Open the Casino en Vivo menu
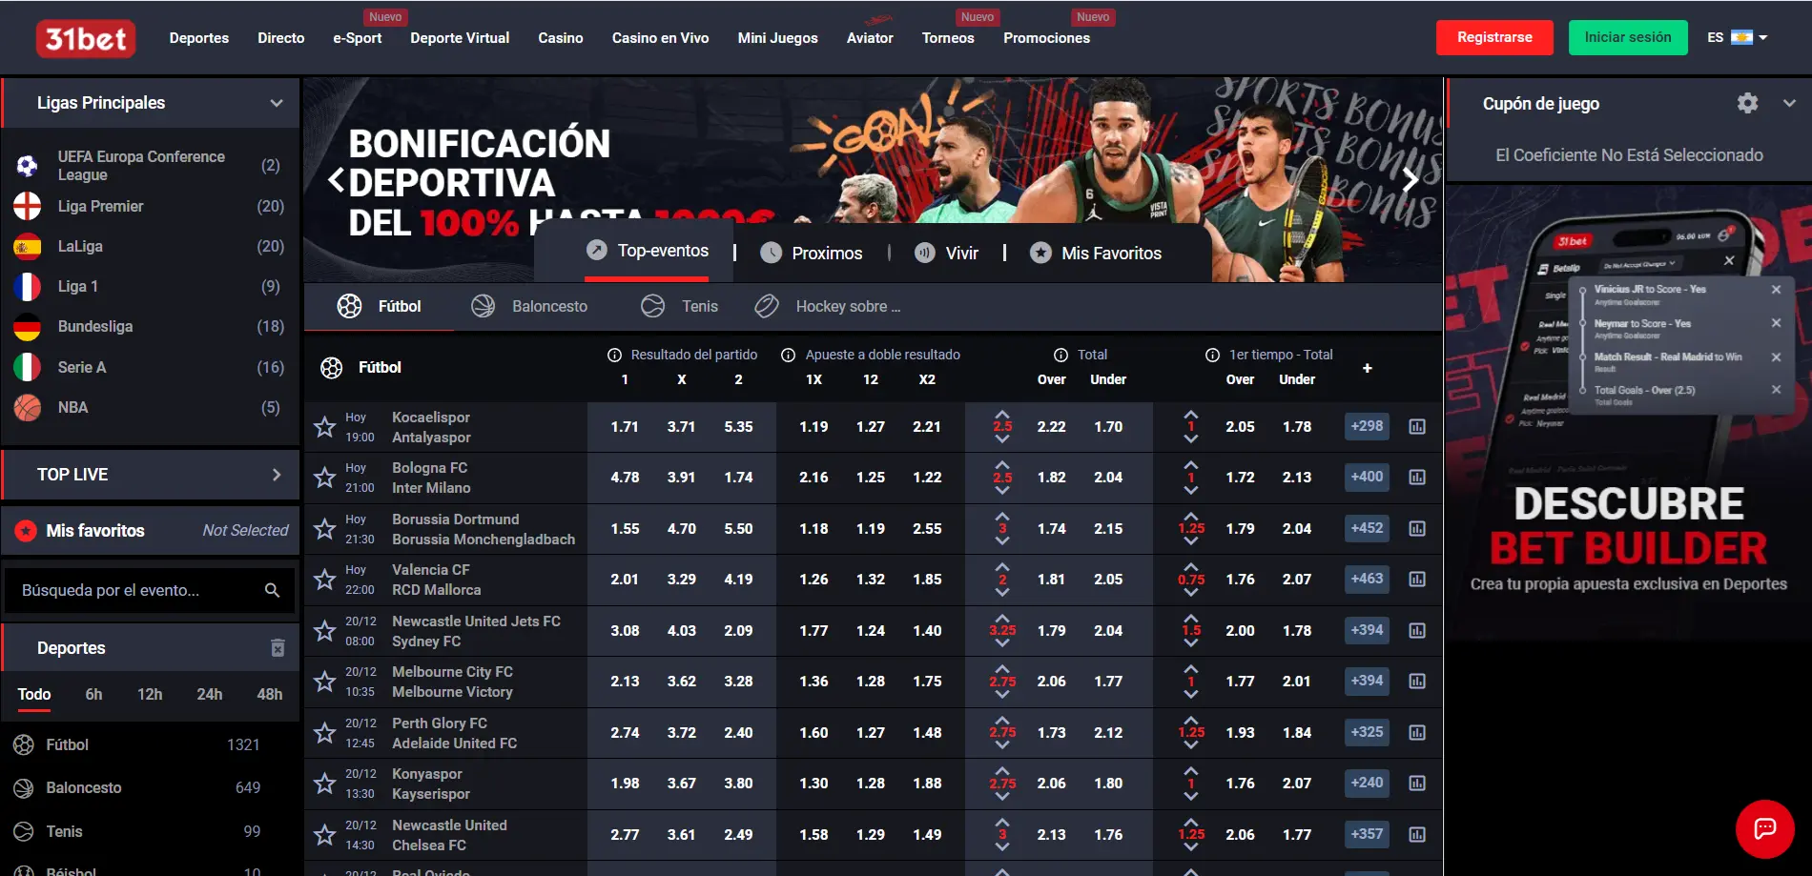Viewport: 1812px width, 876px height. [x=660, y=38]
